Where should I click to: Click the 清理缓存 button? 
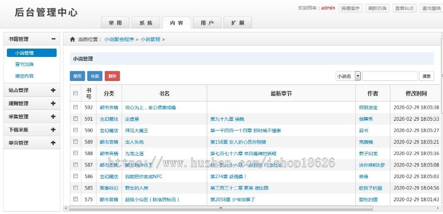coord(350,8)
